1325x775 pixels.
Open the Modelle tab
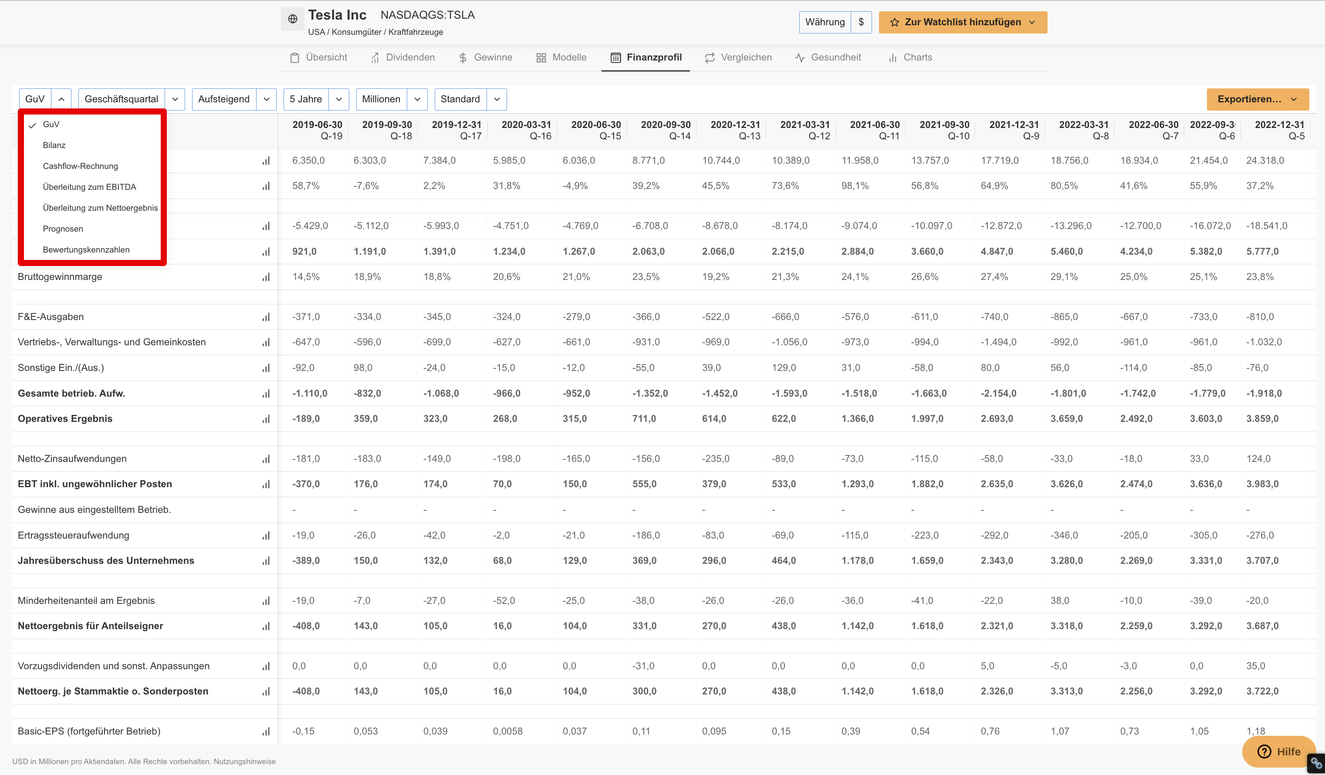tap(561, 57)
